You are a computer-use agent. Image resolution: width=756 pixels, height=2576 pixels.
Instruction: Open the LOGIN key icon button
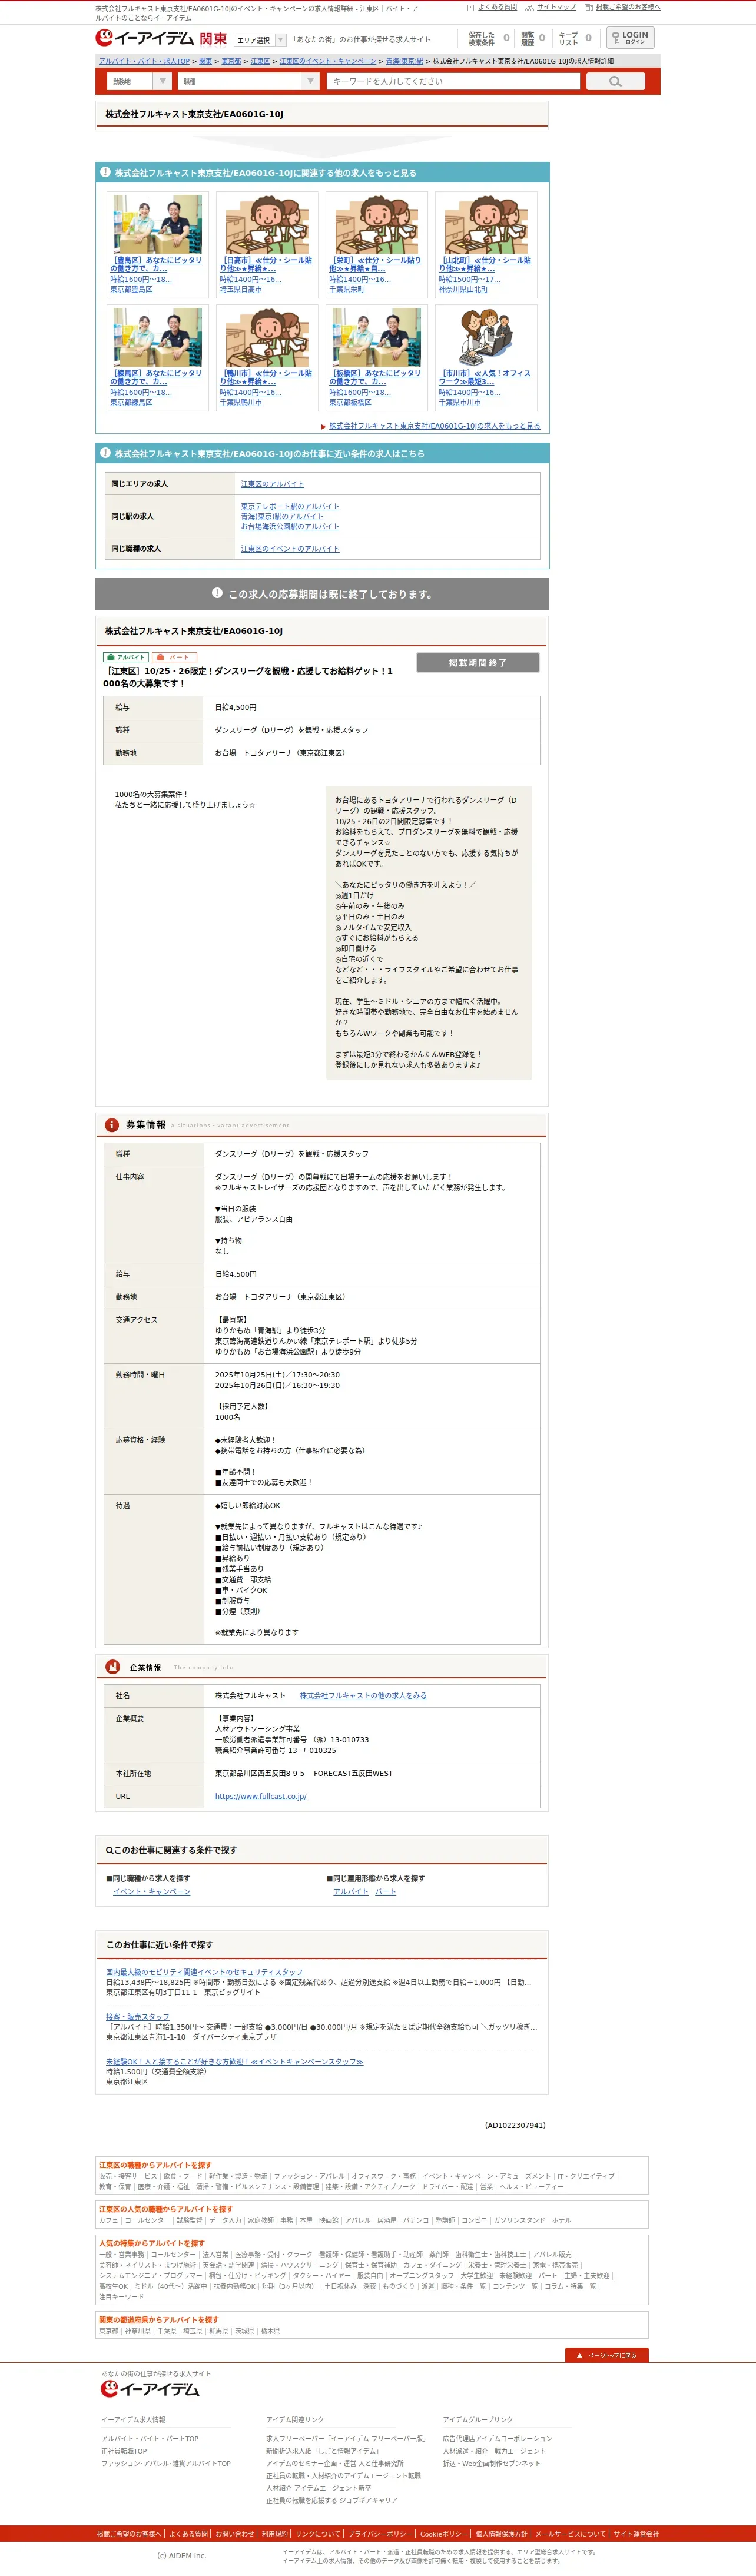[x=630, y=37]
